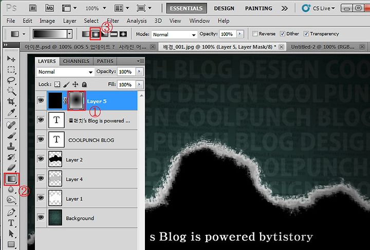370x250 pixels.
Task: Uncheck the Transparency option
Action: click(x=306, y=34)
